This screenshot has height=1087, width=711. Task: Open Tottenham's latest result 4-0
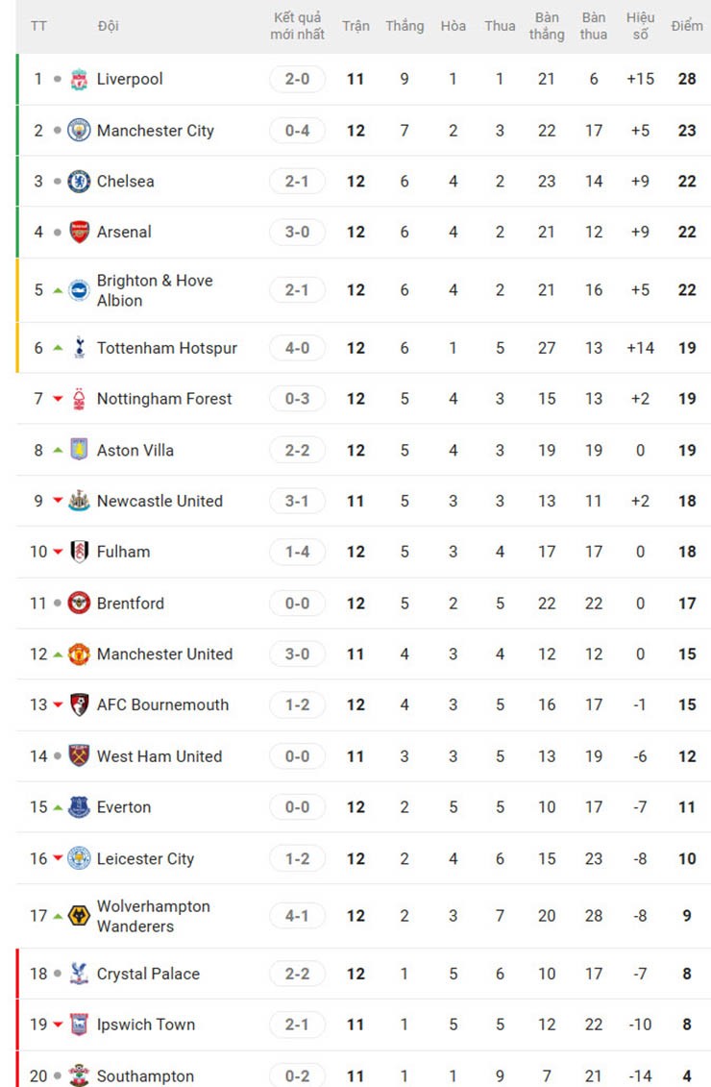(298, 348)
